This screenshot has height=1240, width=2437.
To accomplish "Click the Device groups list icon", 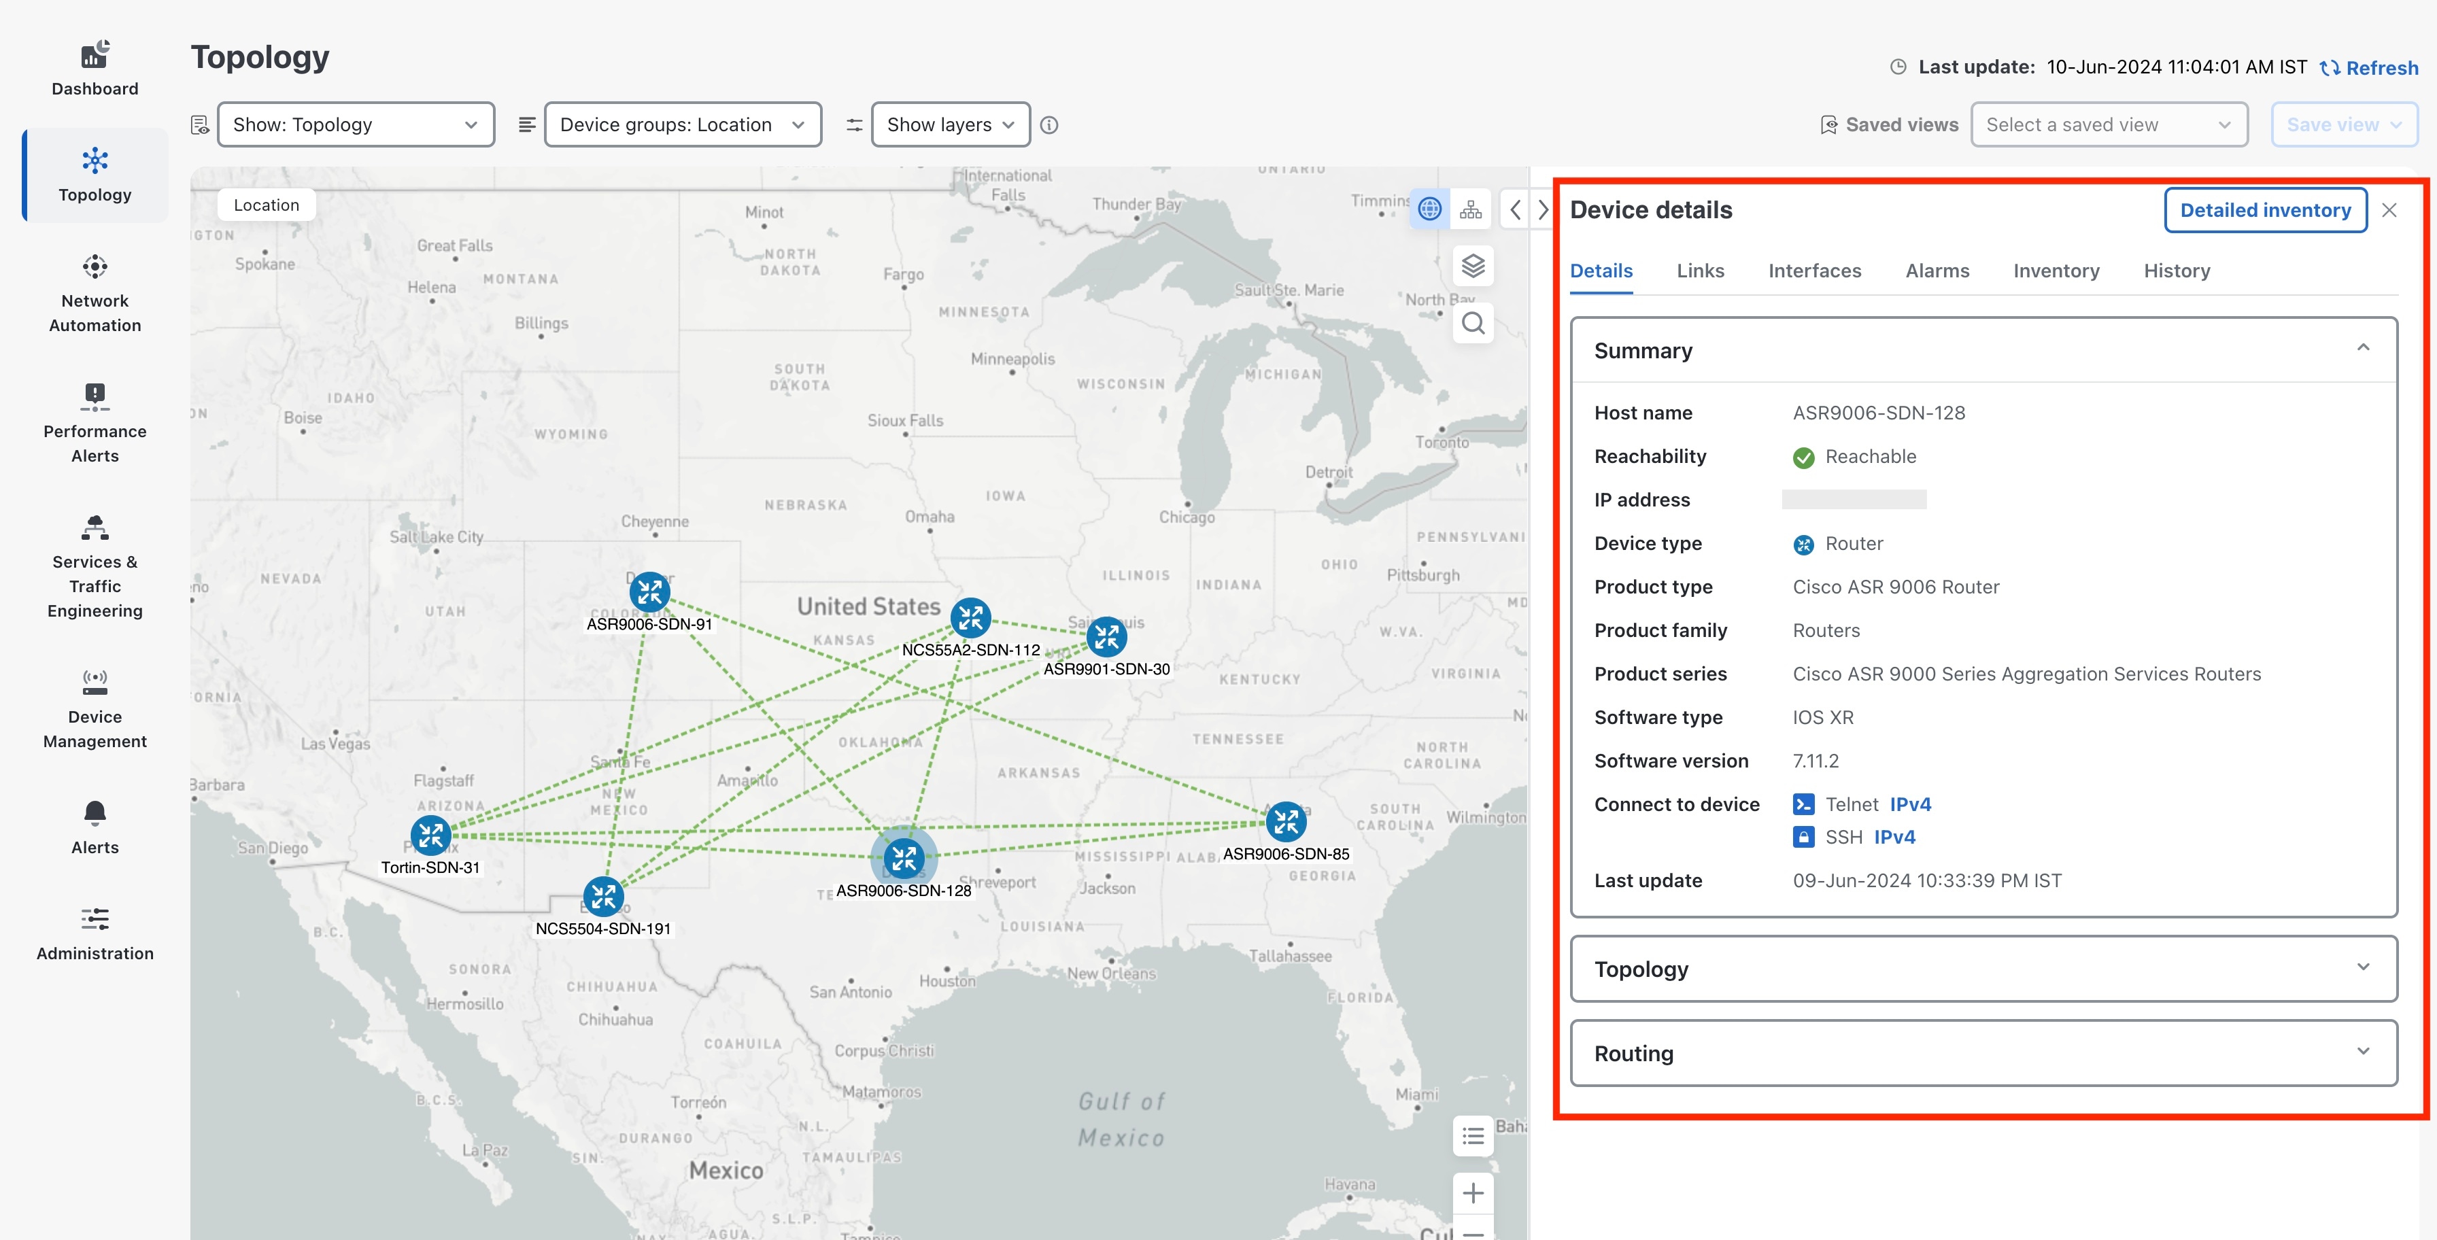I will (x=527, y=125).
